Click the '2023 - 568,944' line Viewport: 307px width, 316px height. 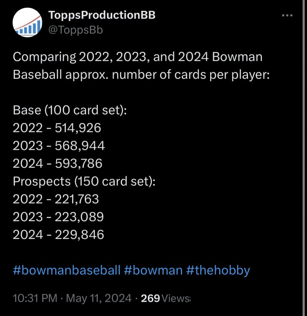tap(59, 146)
